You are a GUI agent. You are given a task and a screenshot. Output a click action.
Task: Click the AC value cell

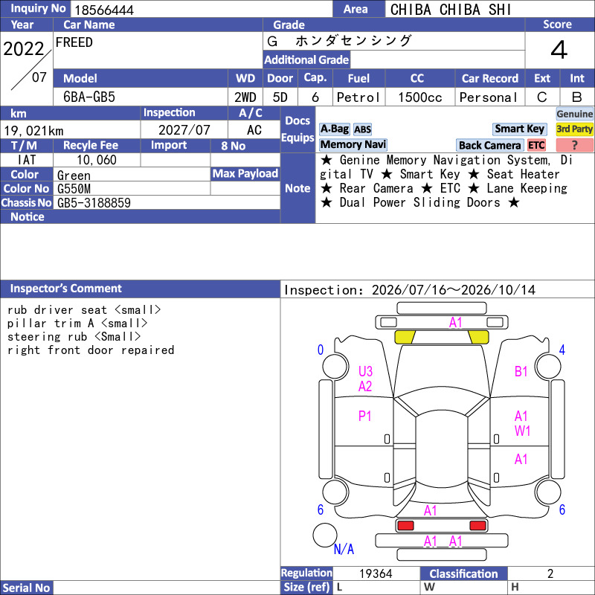point(254,130)
